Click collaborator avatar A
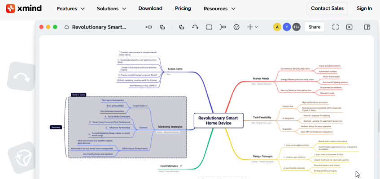The height and width of the screenshot is (179, 380). pyautogui.click(x=277, y=27)
